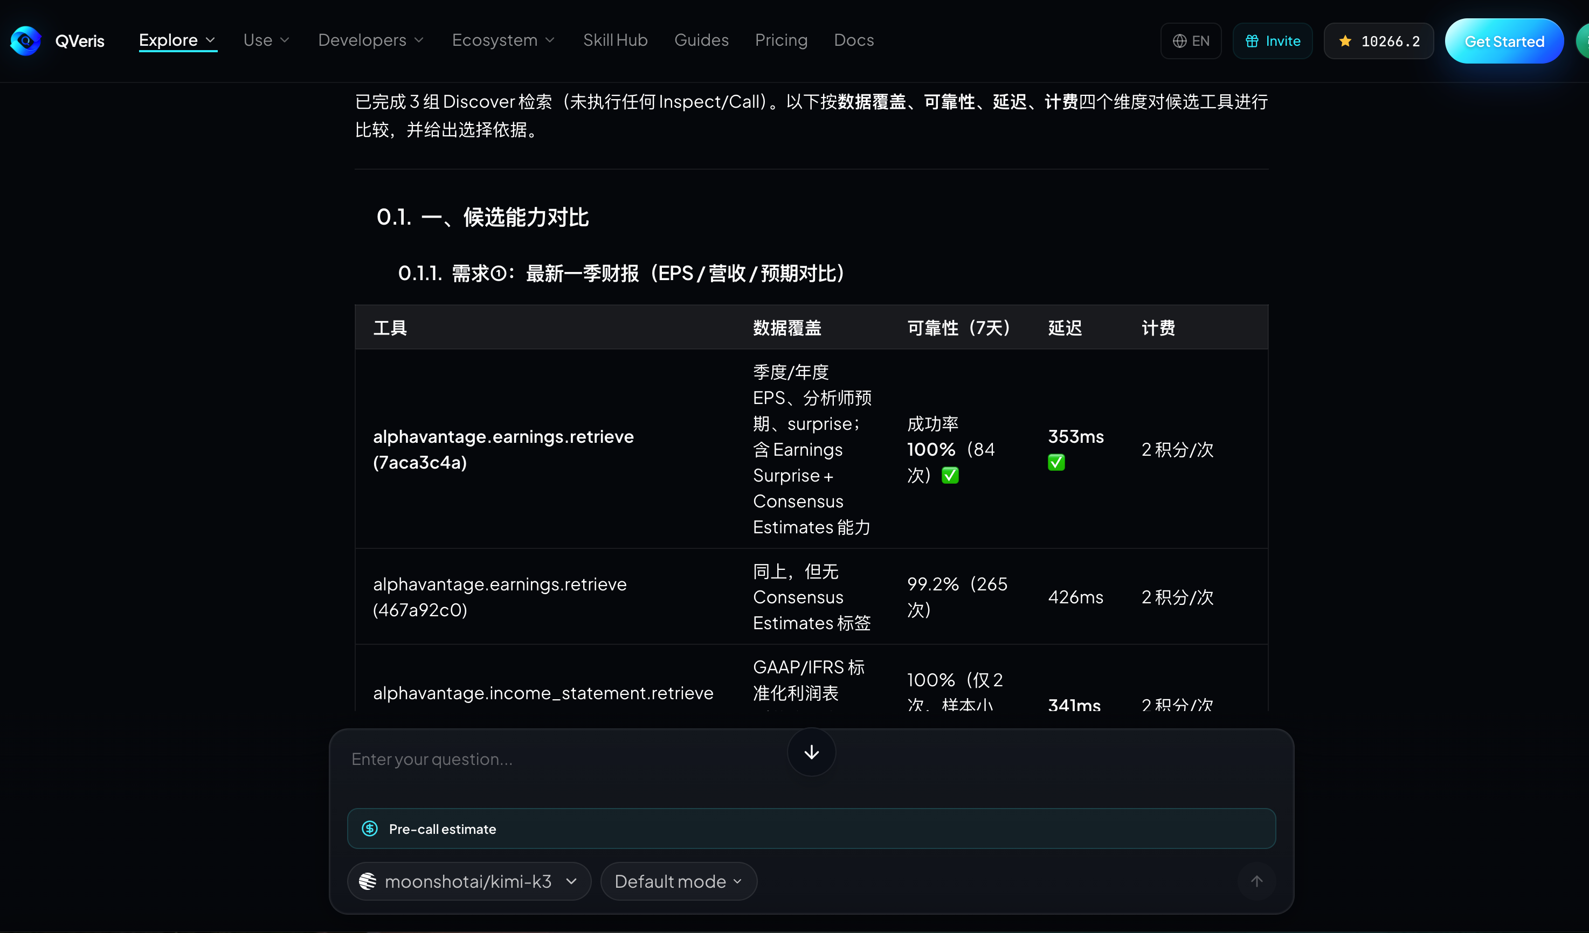Click the Get Started button
Screen dimensions: 1589x933
(1504, 41)
